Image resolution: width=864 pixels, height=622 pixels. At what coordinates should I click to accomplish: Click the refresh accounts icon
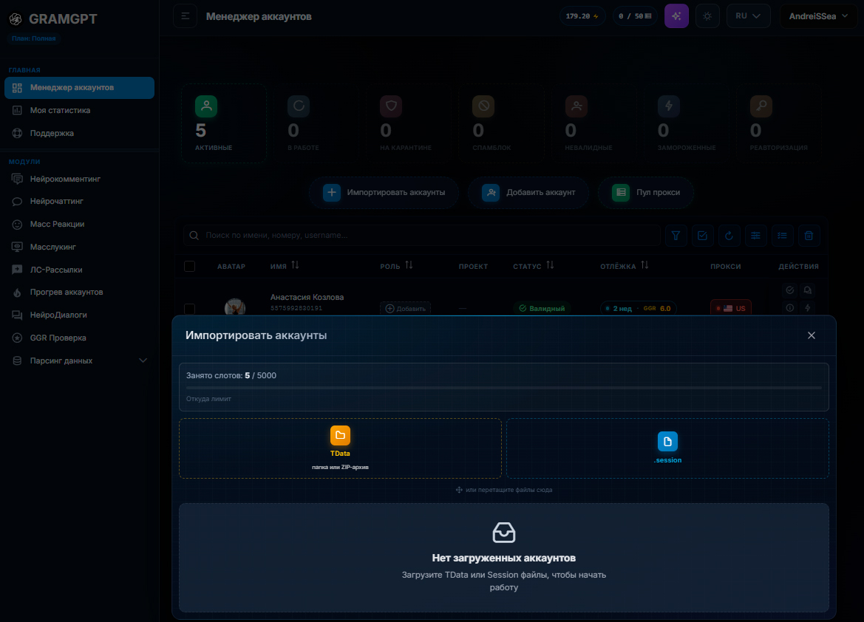[729, 235]
